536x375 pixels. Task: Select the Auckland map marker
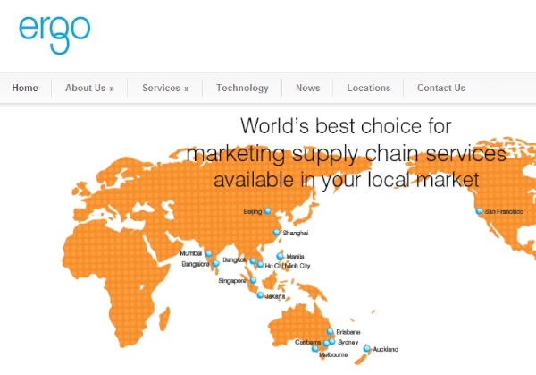[366, 349]
